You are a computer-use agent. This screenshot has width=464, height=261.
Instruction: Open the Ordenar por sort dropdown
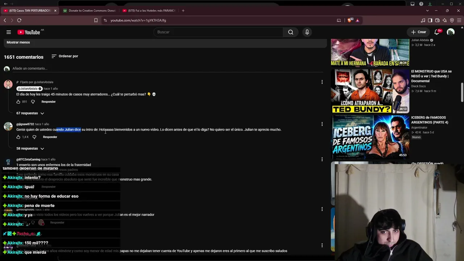click(65, 56)
